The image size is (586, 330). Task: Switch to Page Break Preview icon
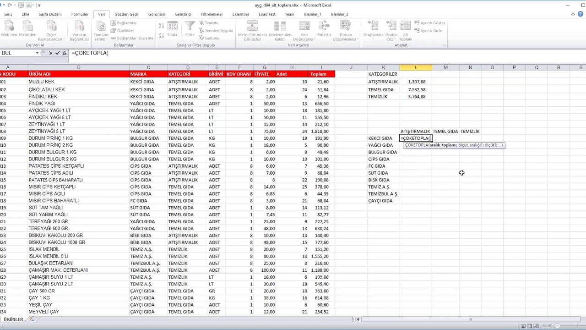(537, 326)
